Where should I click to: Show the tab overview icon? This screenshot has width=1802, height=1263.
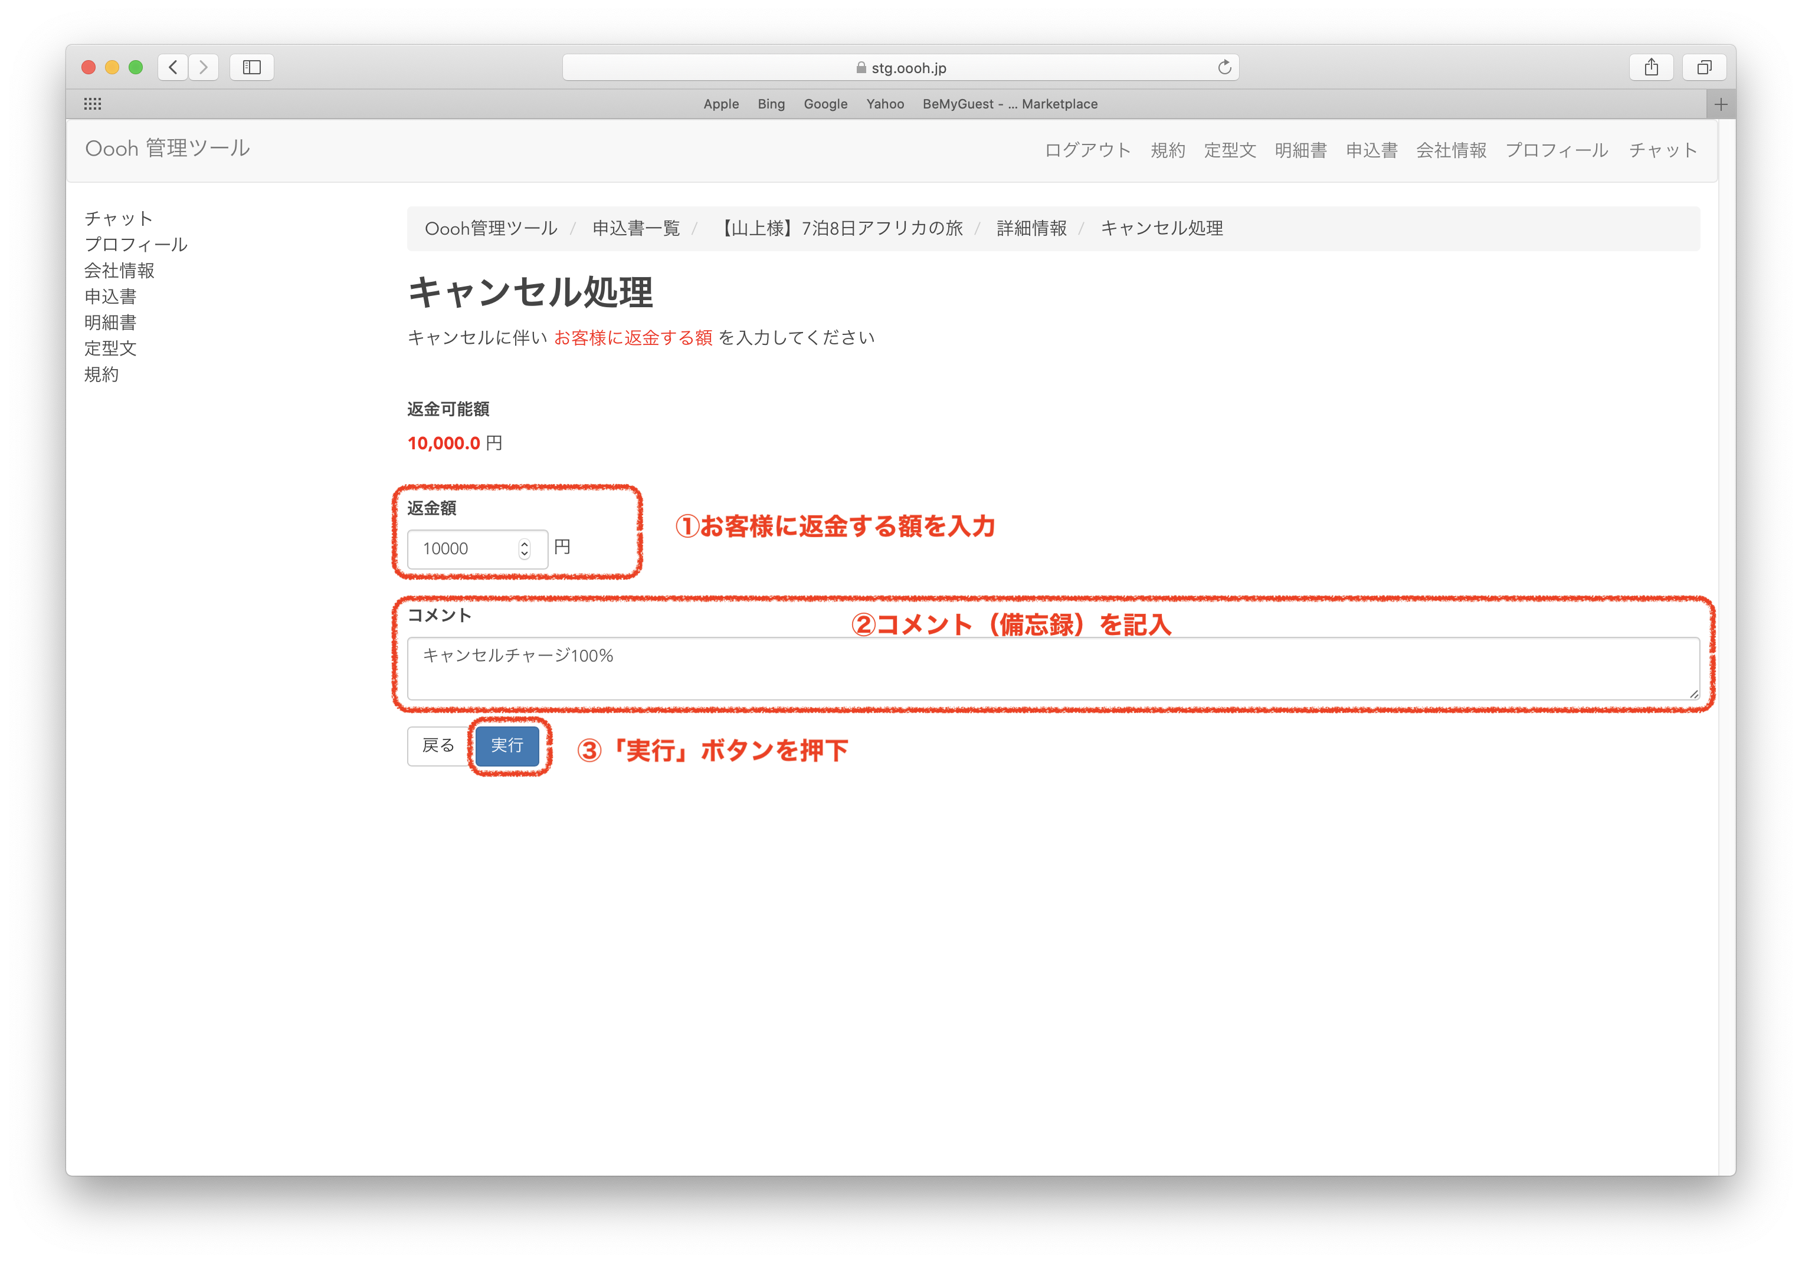(x=1704, y=67)
